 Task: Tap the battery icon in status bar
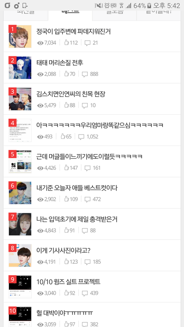click(x=149, y=6)
